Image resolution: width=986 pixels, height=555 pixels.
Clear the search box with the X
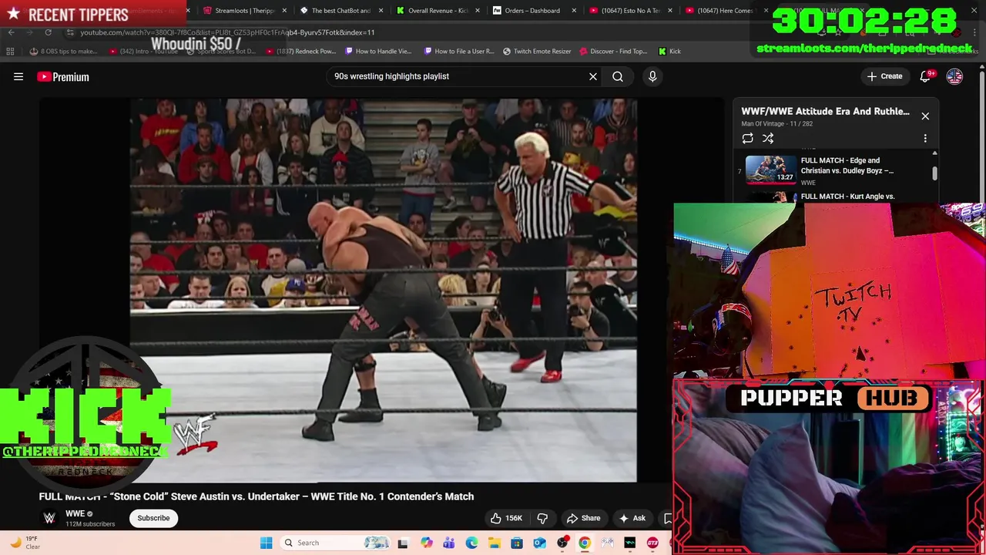click(x=593, y=76)
